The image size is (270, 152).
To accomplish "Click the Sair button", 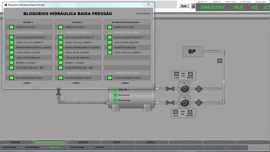I will pyautogui.click(x=184, y=6).
